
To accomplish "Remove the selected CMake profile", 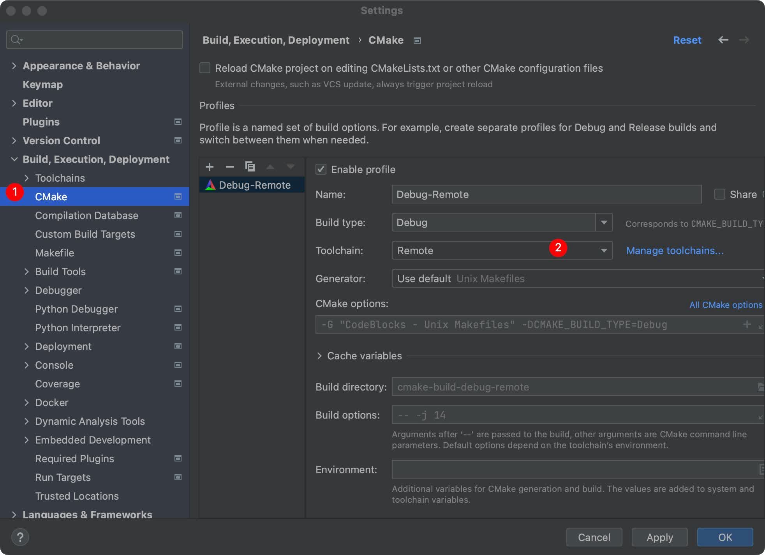I will tap(230, 167).
